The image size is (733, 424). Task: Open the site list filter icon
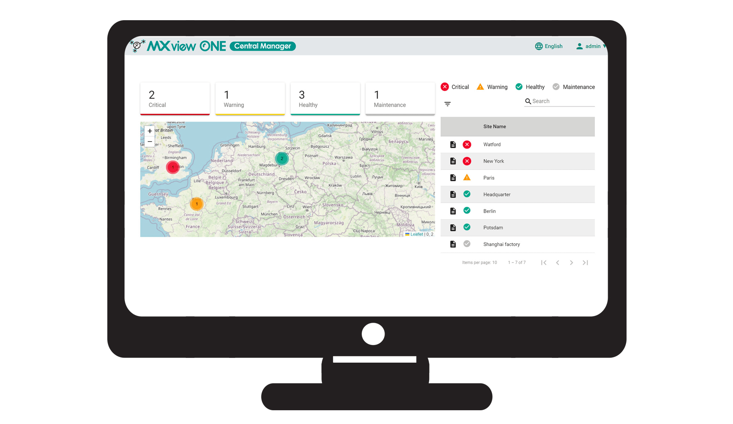448,104
